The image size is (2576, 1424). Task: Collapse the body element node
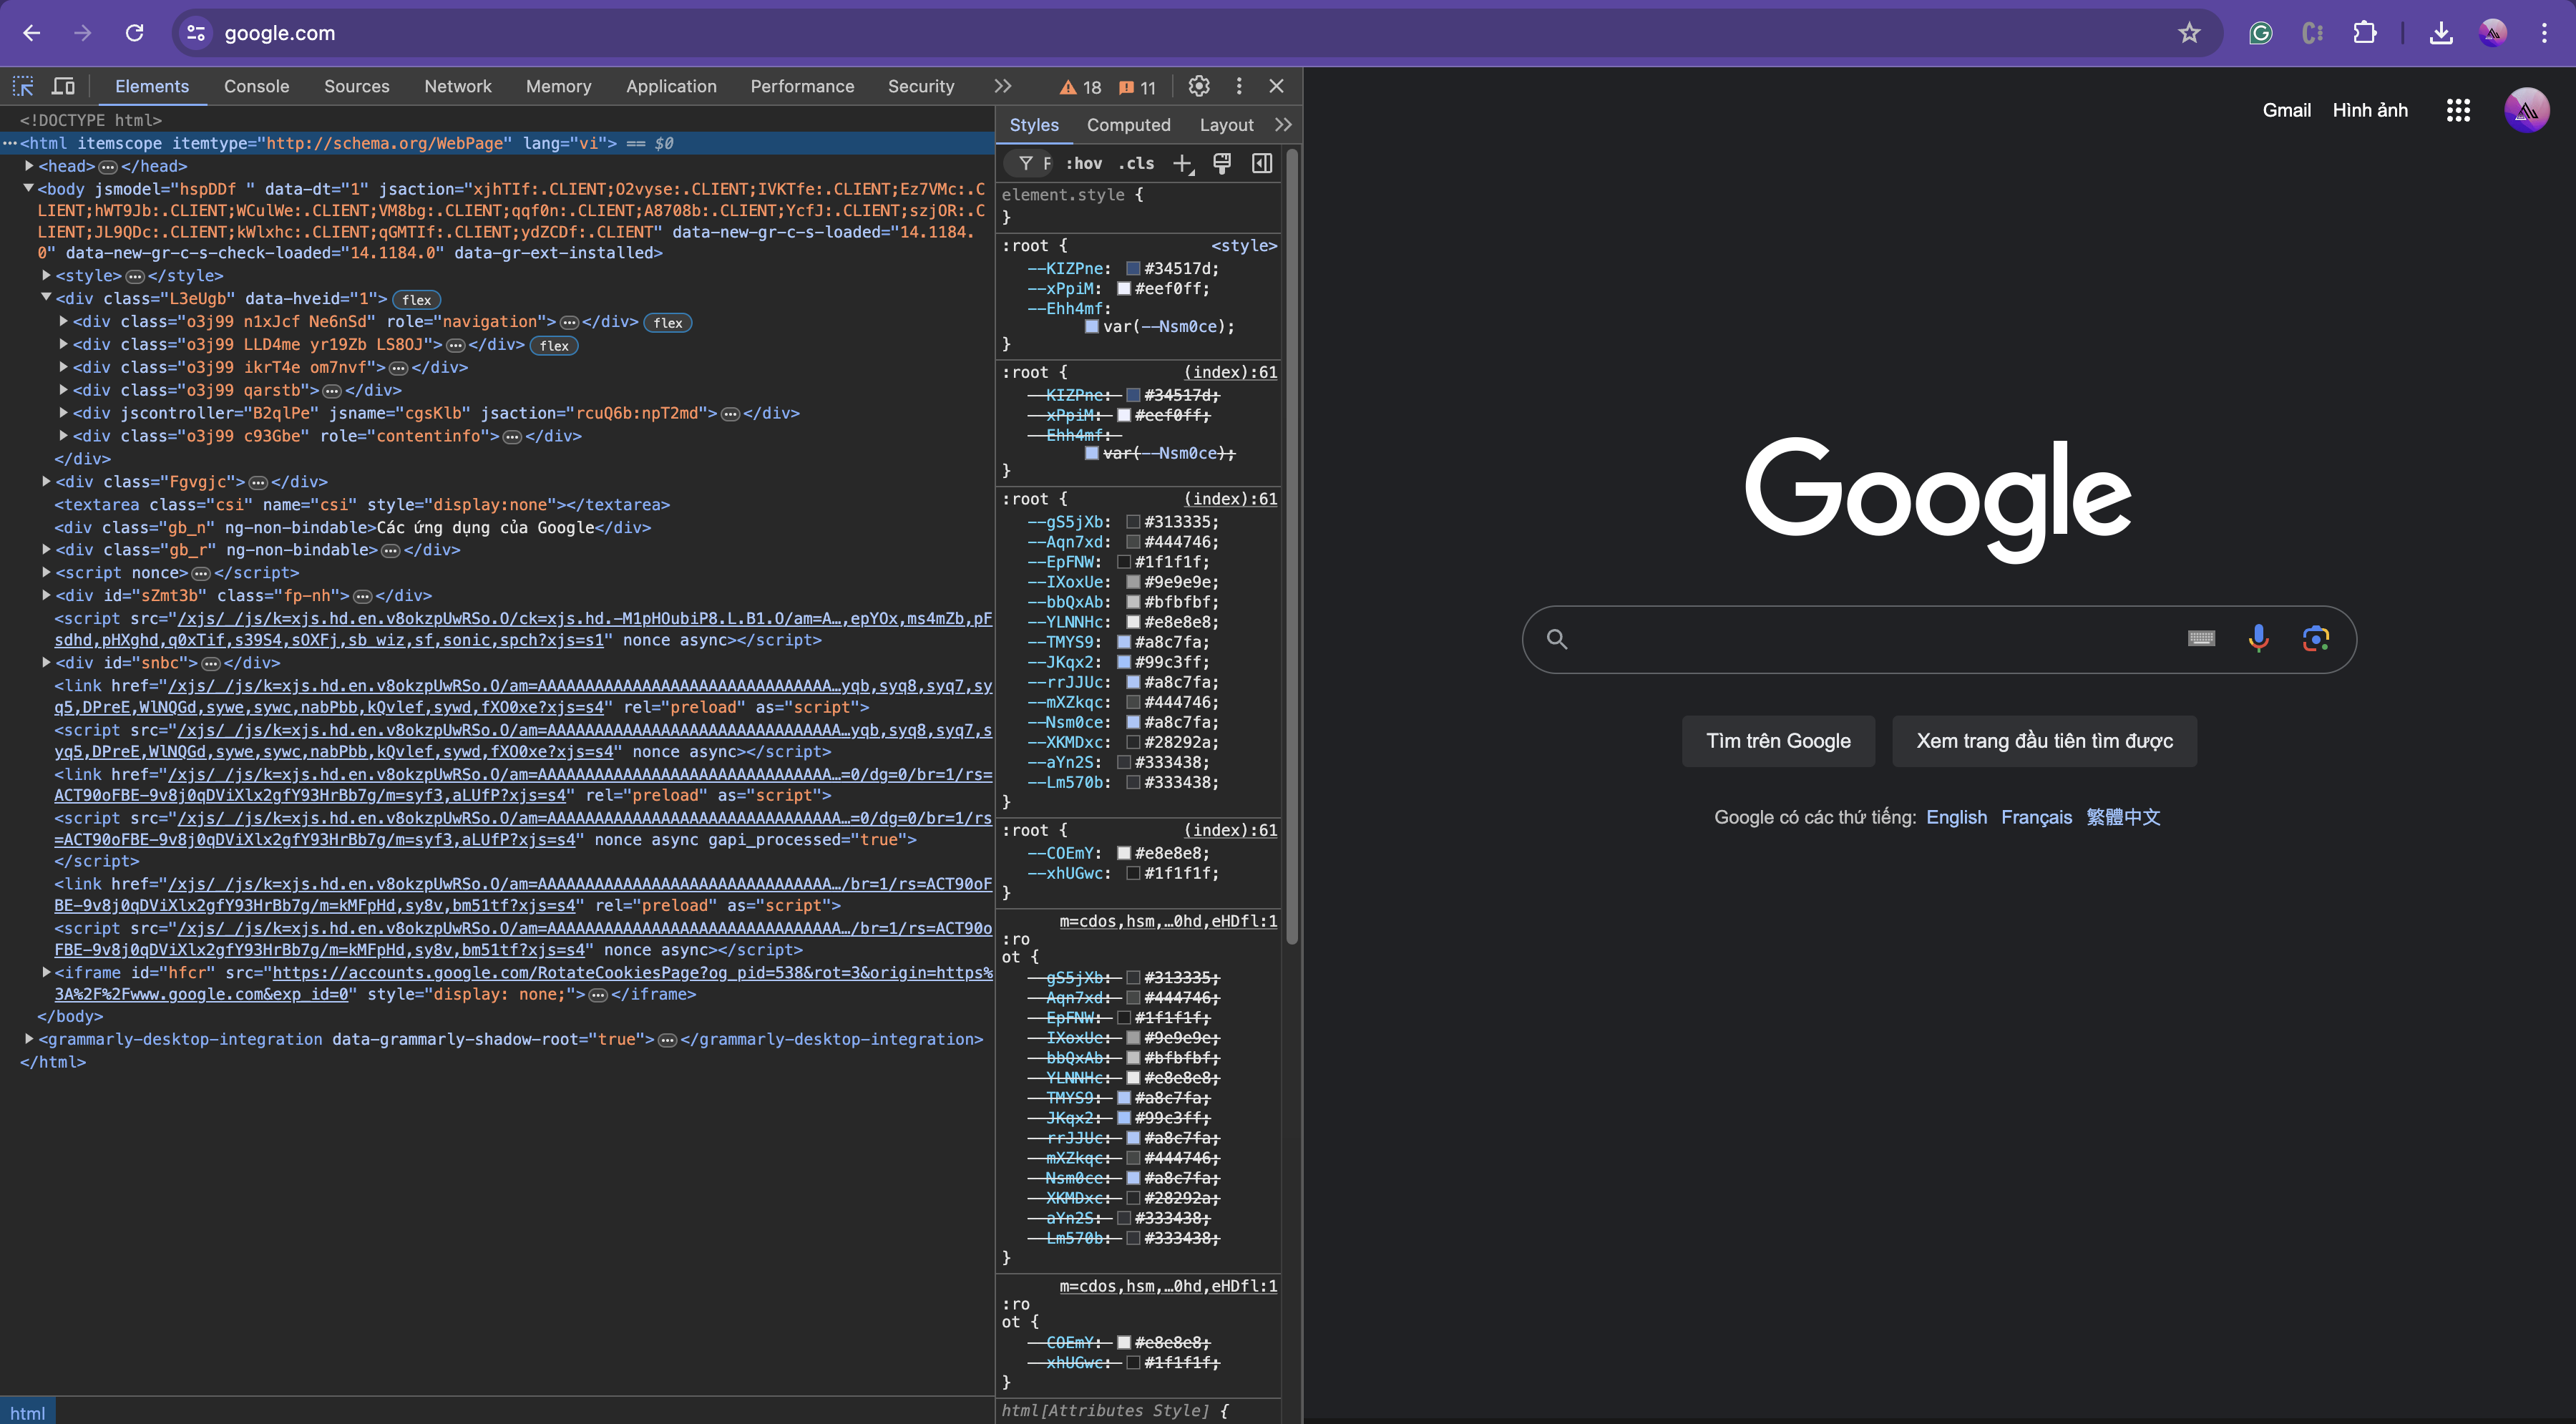[x=29, y=188]
